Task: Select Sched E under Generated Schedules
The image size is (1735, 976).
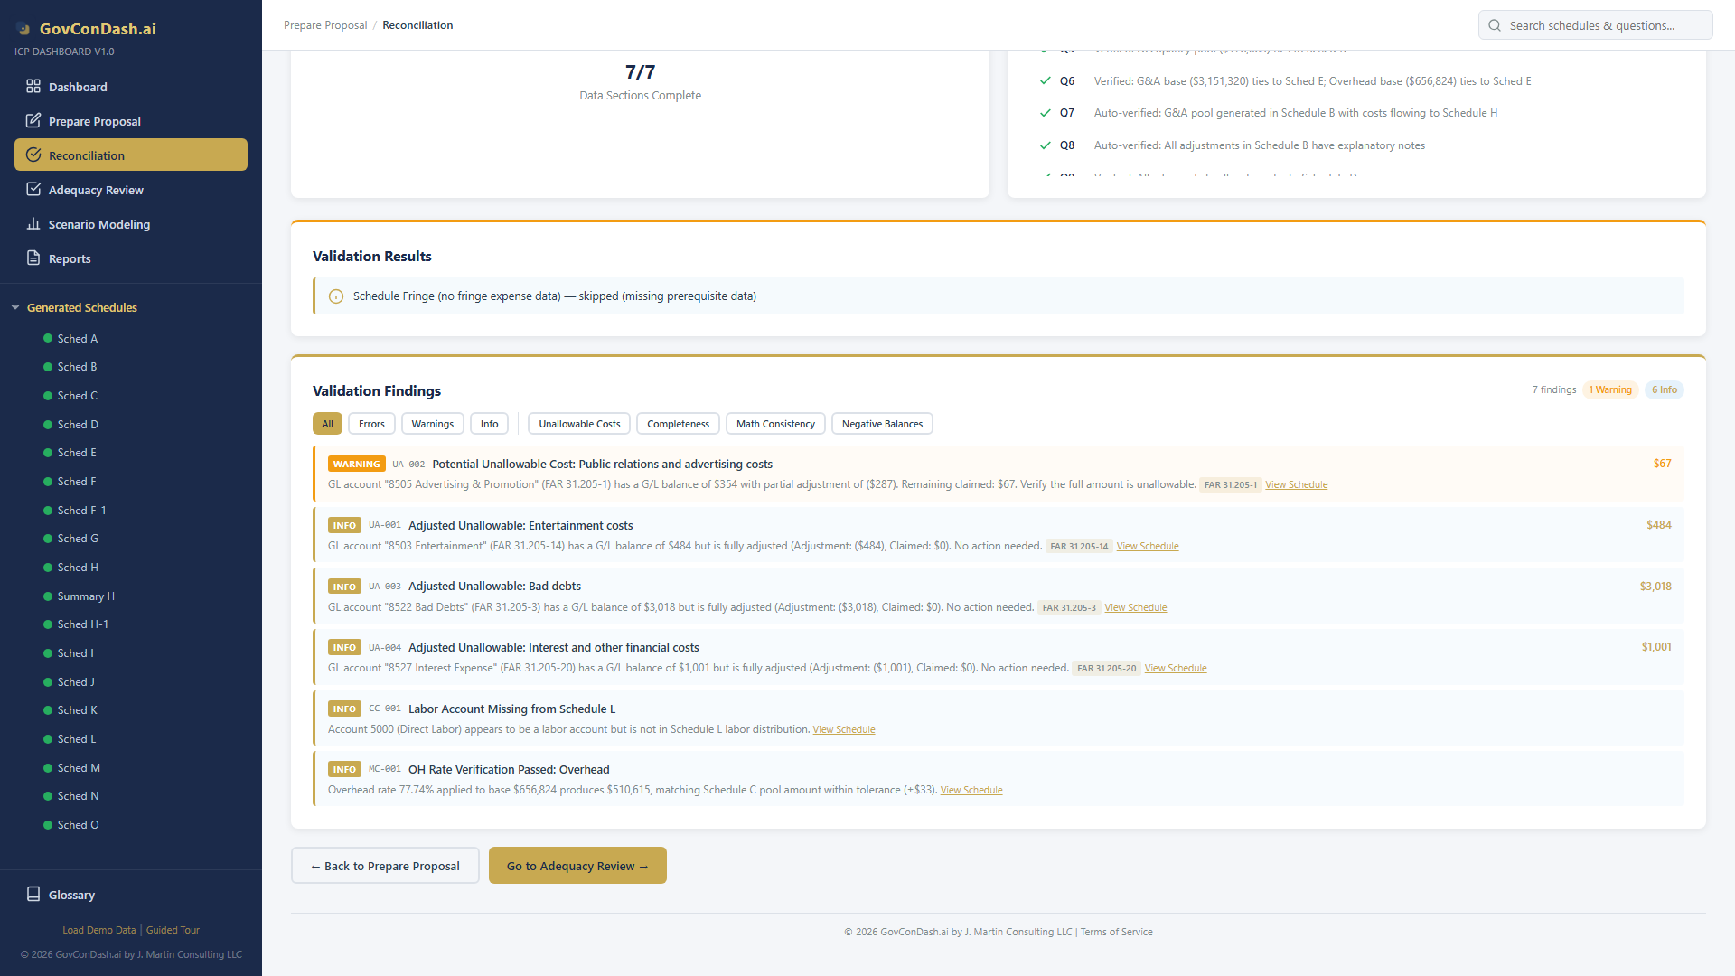Action: pos(76,452)
